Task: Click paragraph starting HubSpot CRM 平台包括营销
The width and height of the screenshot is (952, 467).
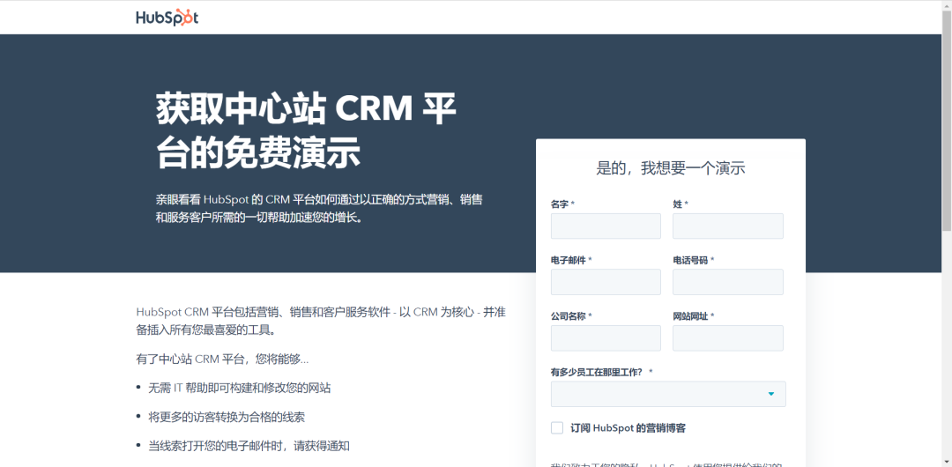Action: point(321,321)
